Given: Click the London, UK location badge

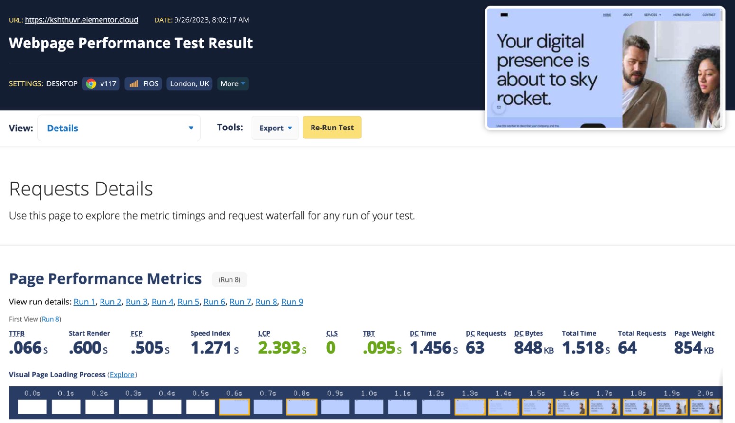Looking at the screenshot, I should point(189,84).
